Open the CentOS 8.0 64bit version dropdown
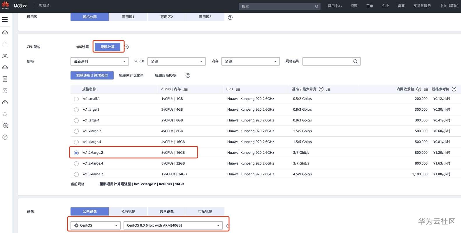The height and width of the screenshot is (233, 461). pyautogui.click(x=173, y=225)
